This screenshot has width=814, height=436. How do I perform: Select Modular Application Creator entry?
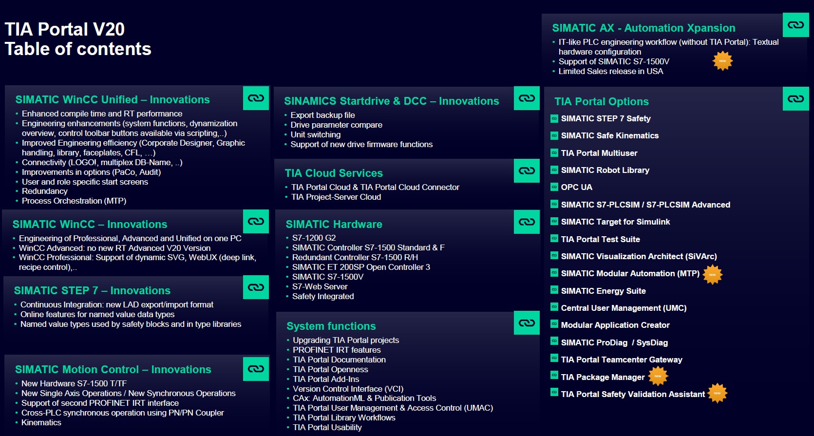point(615,325)
